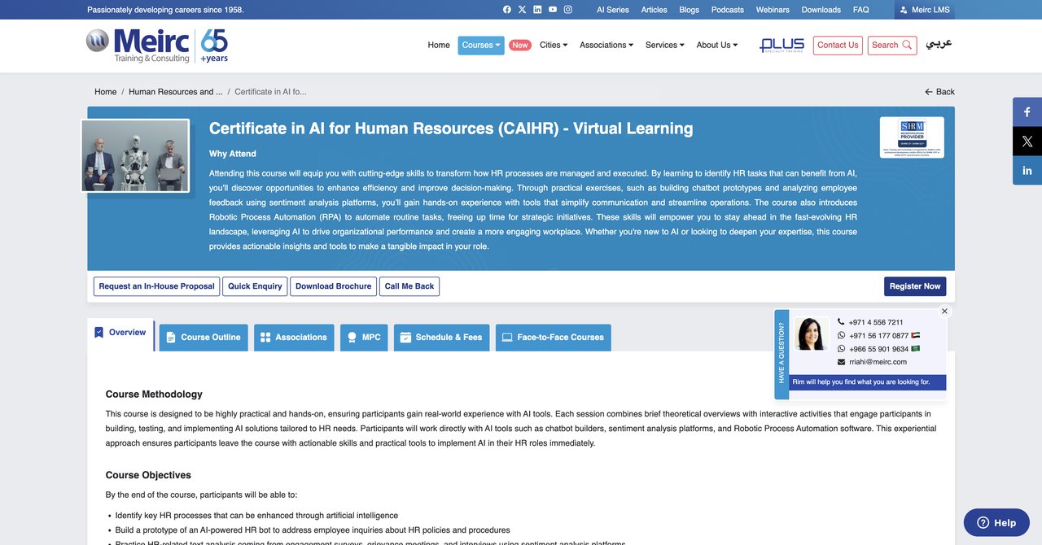The image size is (1042, 545).
Task: Click Human Resources and ... breadcrumb
Action: [176, 92]
